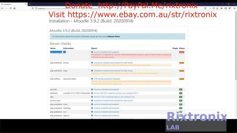The height and width of the screenshot is (133, 237).
Task: Open mbstring 'must be installed and enabled' link
Action: pyautogui.click(x=106, y=108)
